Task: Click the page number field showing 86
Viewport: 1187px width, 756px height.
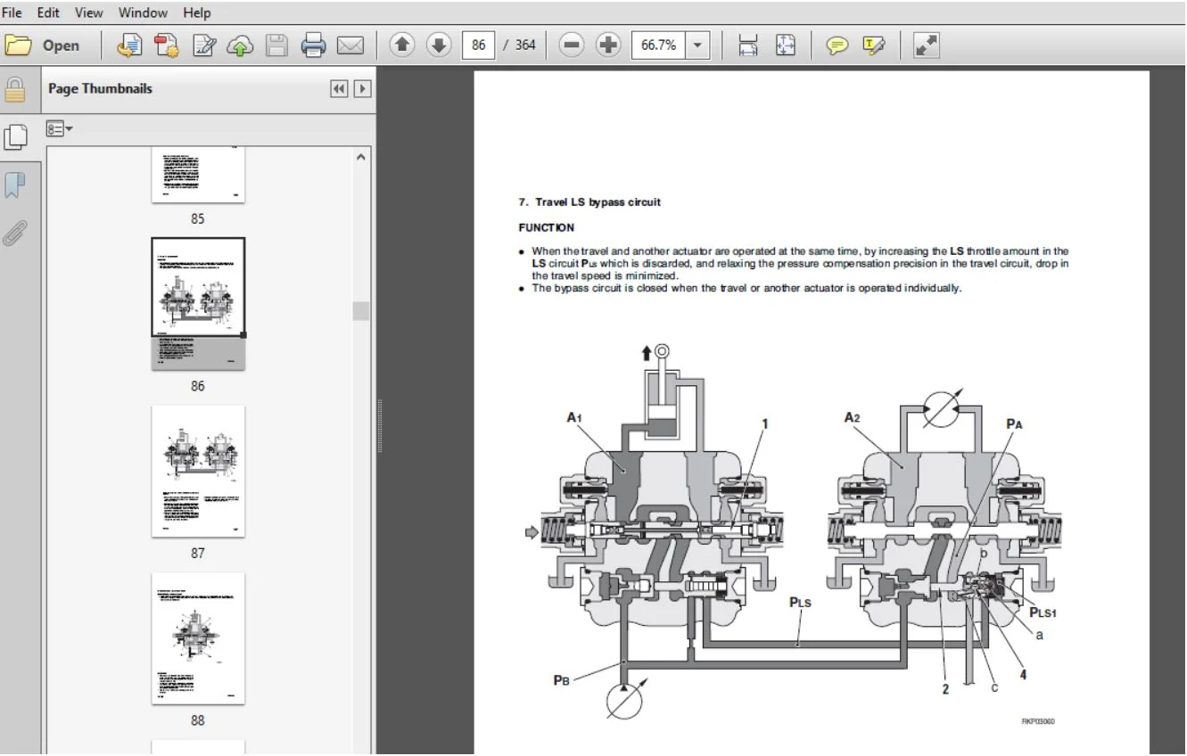Action: point(478,45)
